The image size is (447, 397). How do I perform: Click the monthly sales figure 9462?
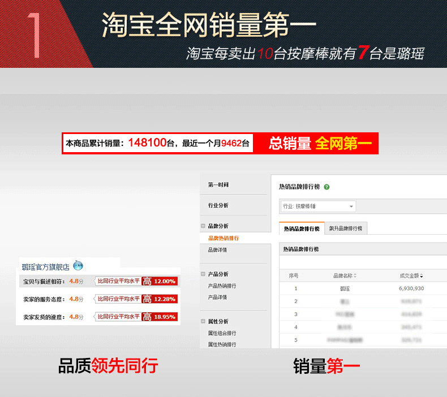pos(231,143)
